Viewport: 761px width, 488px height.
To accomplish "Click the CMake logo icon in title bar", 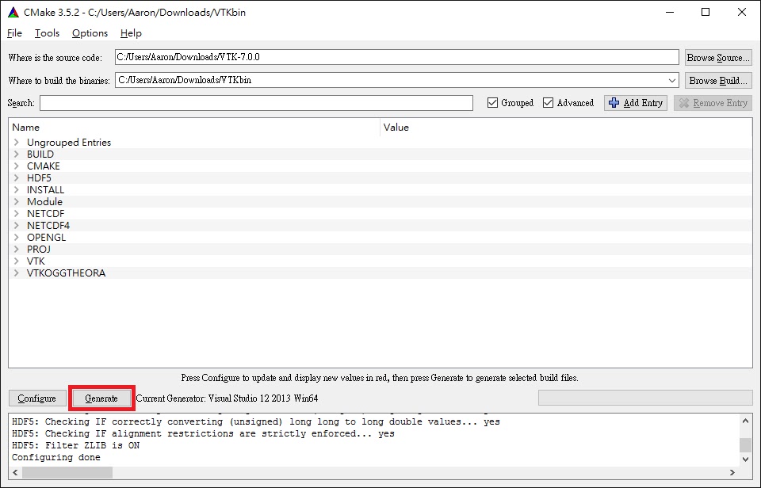I will pos(13,12).
